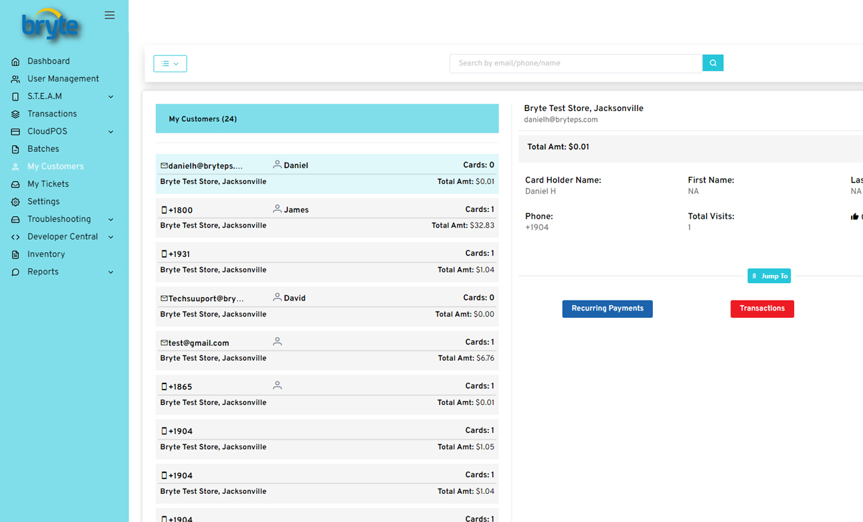863x522 pixels.
Task: Open Dashboard from the sidebar
Action: [x=48, y=62]
